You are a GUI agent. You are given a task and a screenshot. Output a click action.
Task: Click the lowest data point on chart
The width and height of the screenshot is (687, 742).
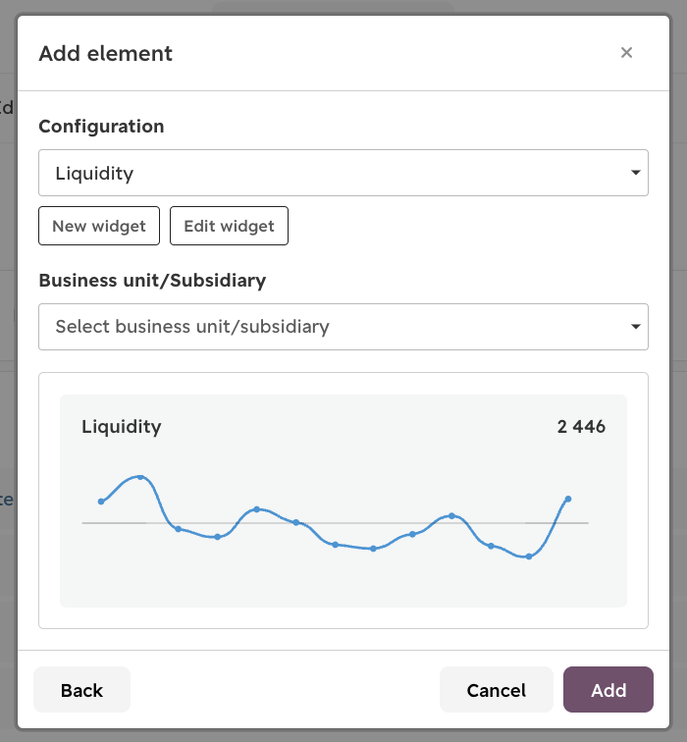(x=529, y=556)
